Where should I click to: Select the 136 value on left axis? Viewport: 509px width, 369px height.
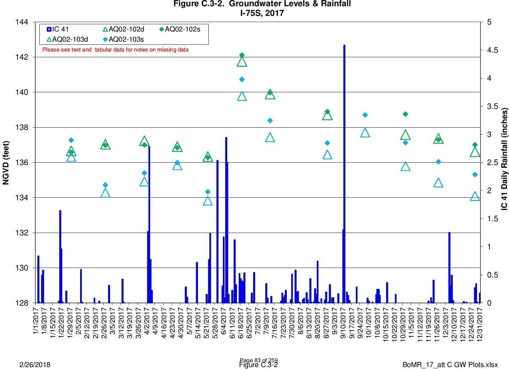pyautogui.click(x=22, y=163)
